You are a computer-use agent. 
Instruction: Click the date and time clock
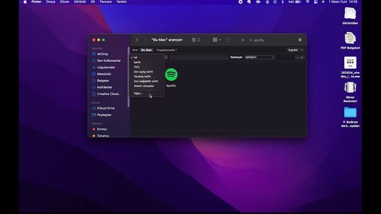pyautogui.click(x=343, y=2)
